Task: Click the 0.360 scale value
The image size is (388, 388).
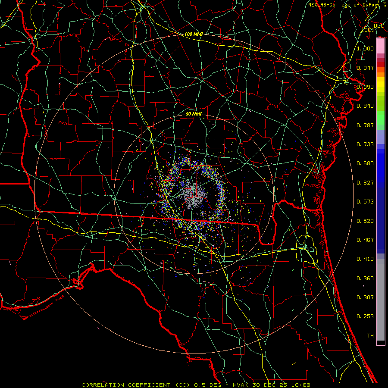Action: [365, 278]
